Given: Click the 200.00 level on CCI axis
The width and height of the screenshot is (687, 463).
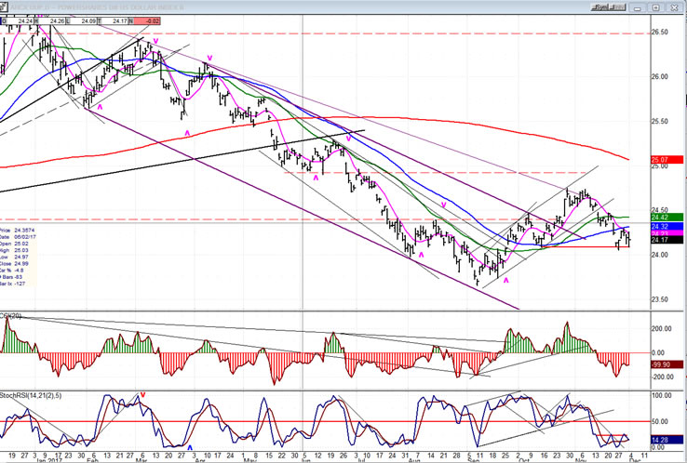Looking at the screenshot, I should click(x=661, y=329).
